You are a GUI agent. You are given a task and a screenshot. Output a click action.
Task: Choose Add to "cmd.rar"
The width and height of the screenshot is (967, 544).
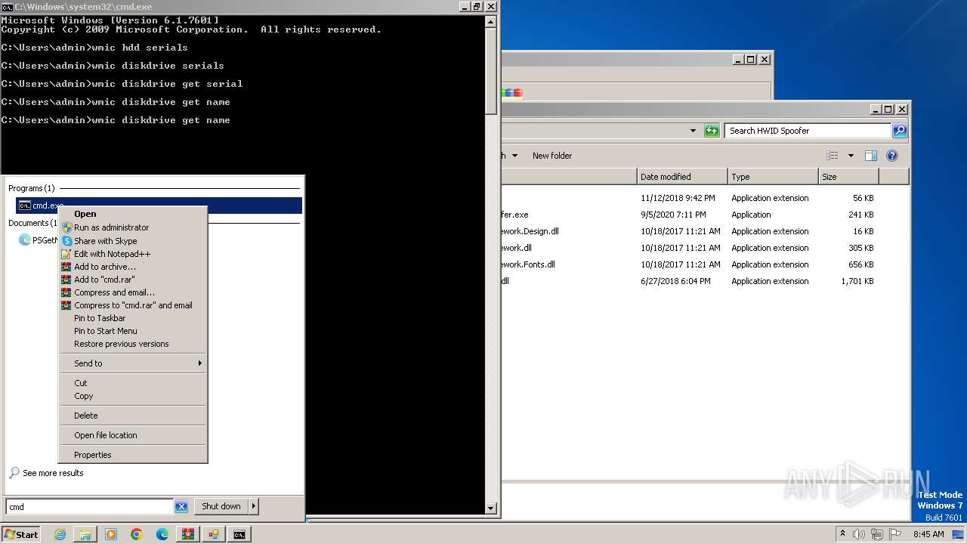[133, 280]
